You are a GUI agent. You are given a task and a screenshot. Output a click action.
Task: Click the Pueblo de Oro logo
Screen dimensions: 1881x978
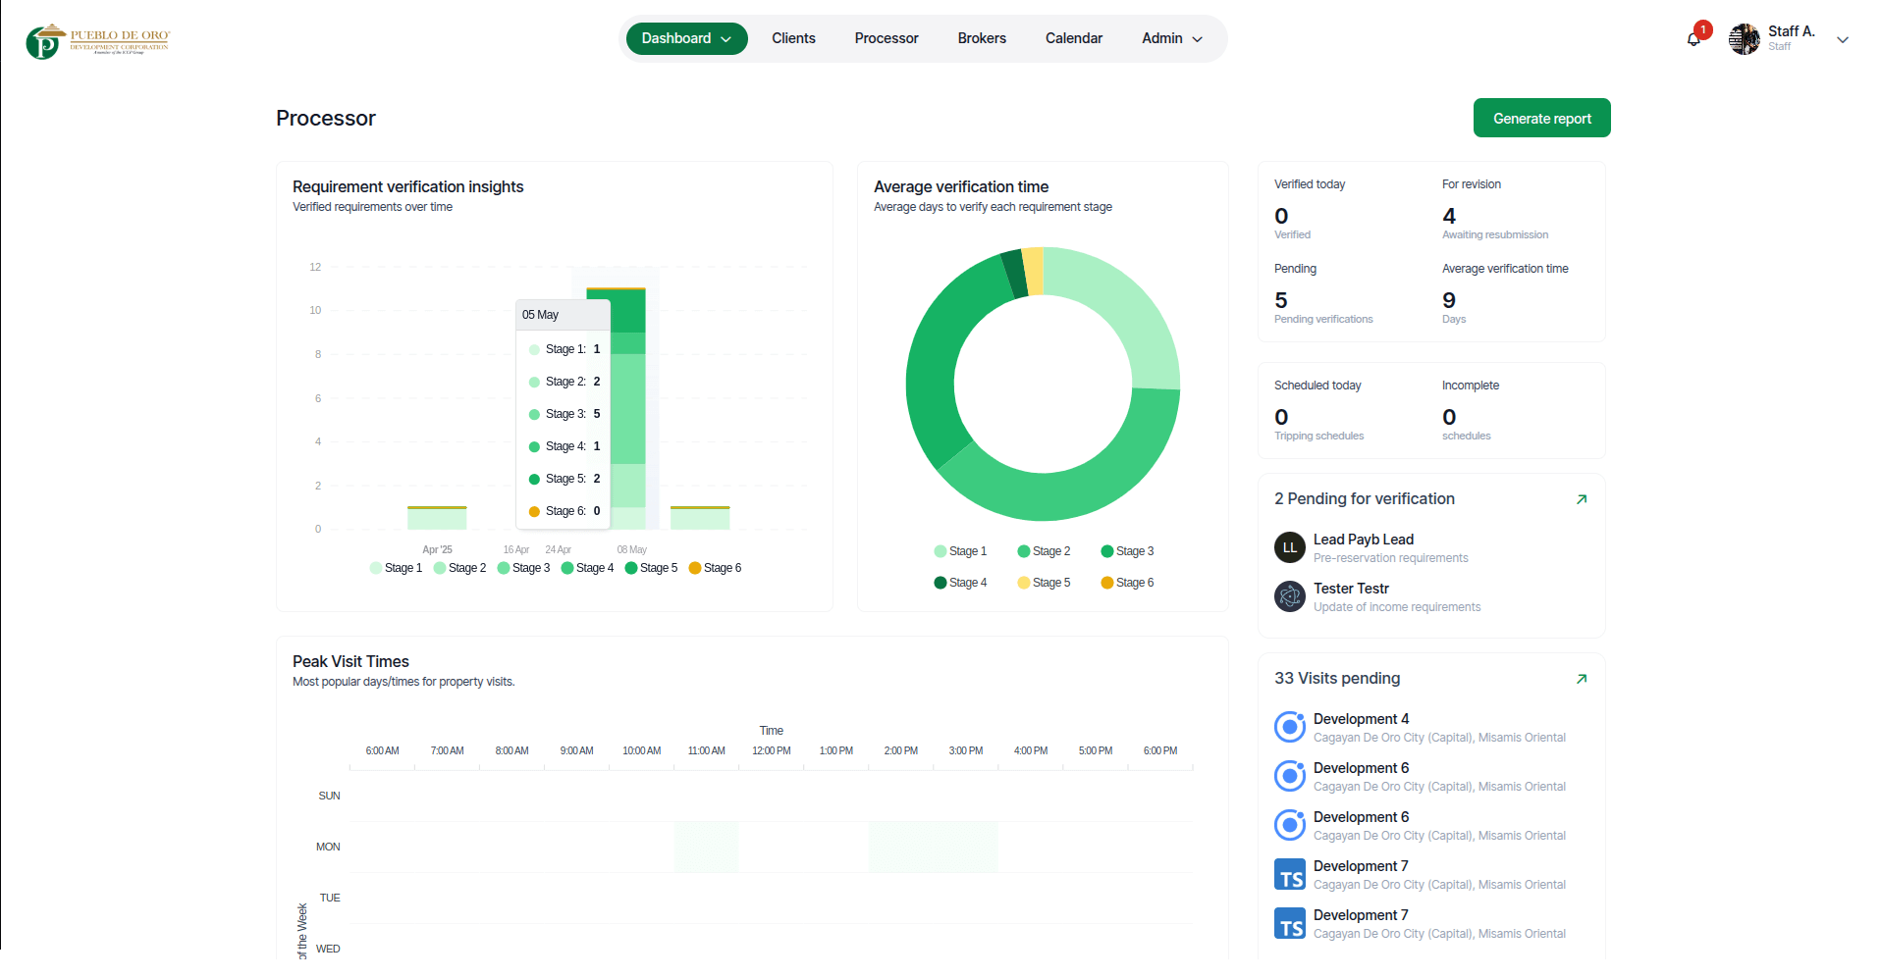click(98, 41)
